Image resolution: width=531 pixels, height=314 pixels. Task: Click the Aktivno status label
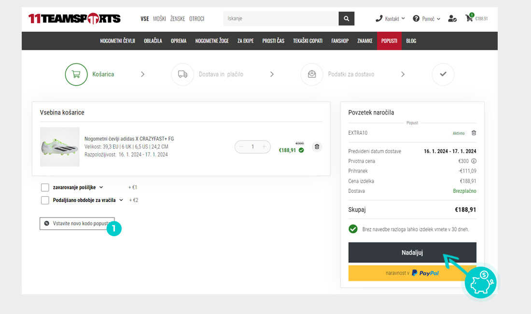pyautogui.click(x=459, y=133)
